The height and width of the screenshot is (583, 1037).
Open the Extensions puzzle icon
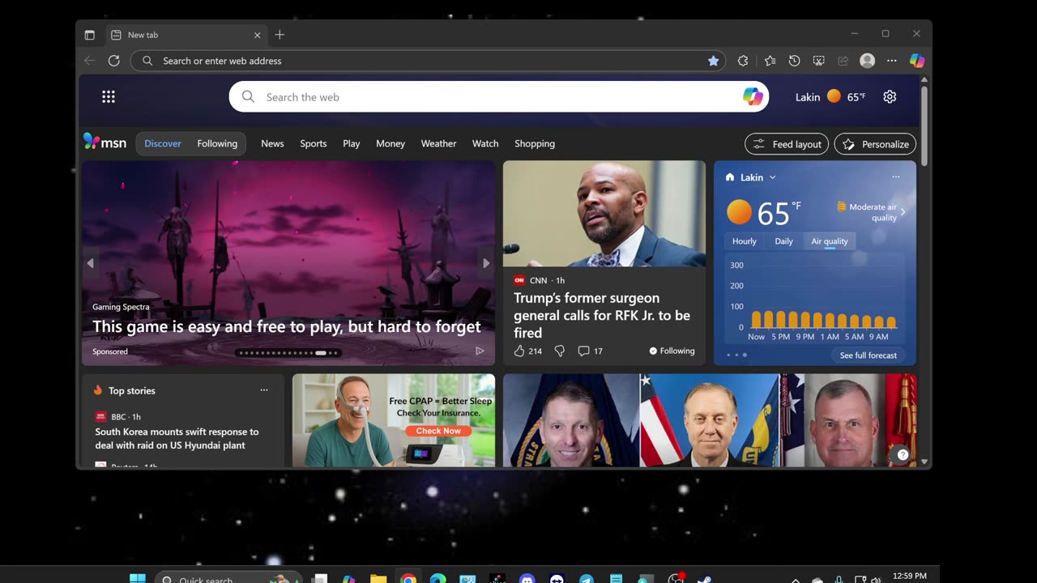[x=743, y=61]
